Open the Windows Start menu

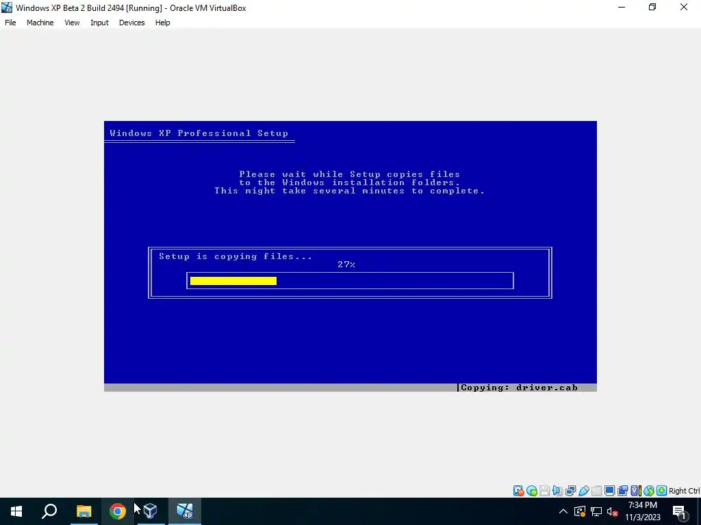click(x=16, y=511)
